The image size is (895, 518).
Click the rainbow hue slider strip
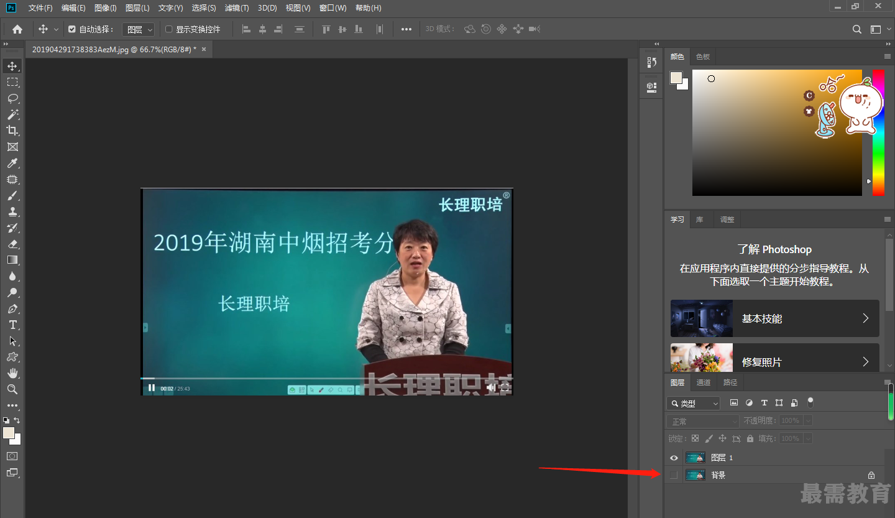pos(878,132)
